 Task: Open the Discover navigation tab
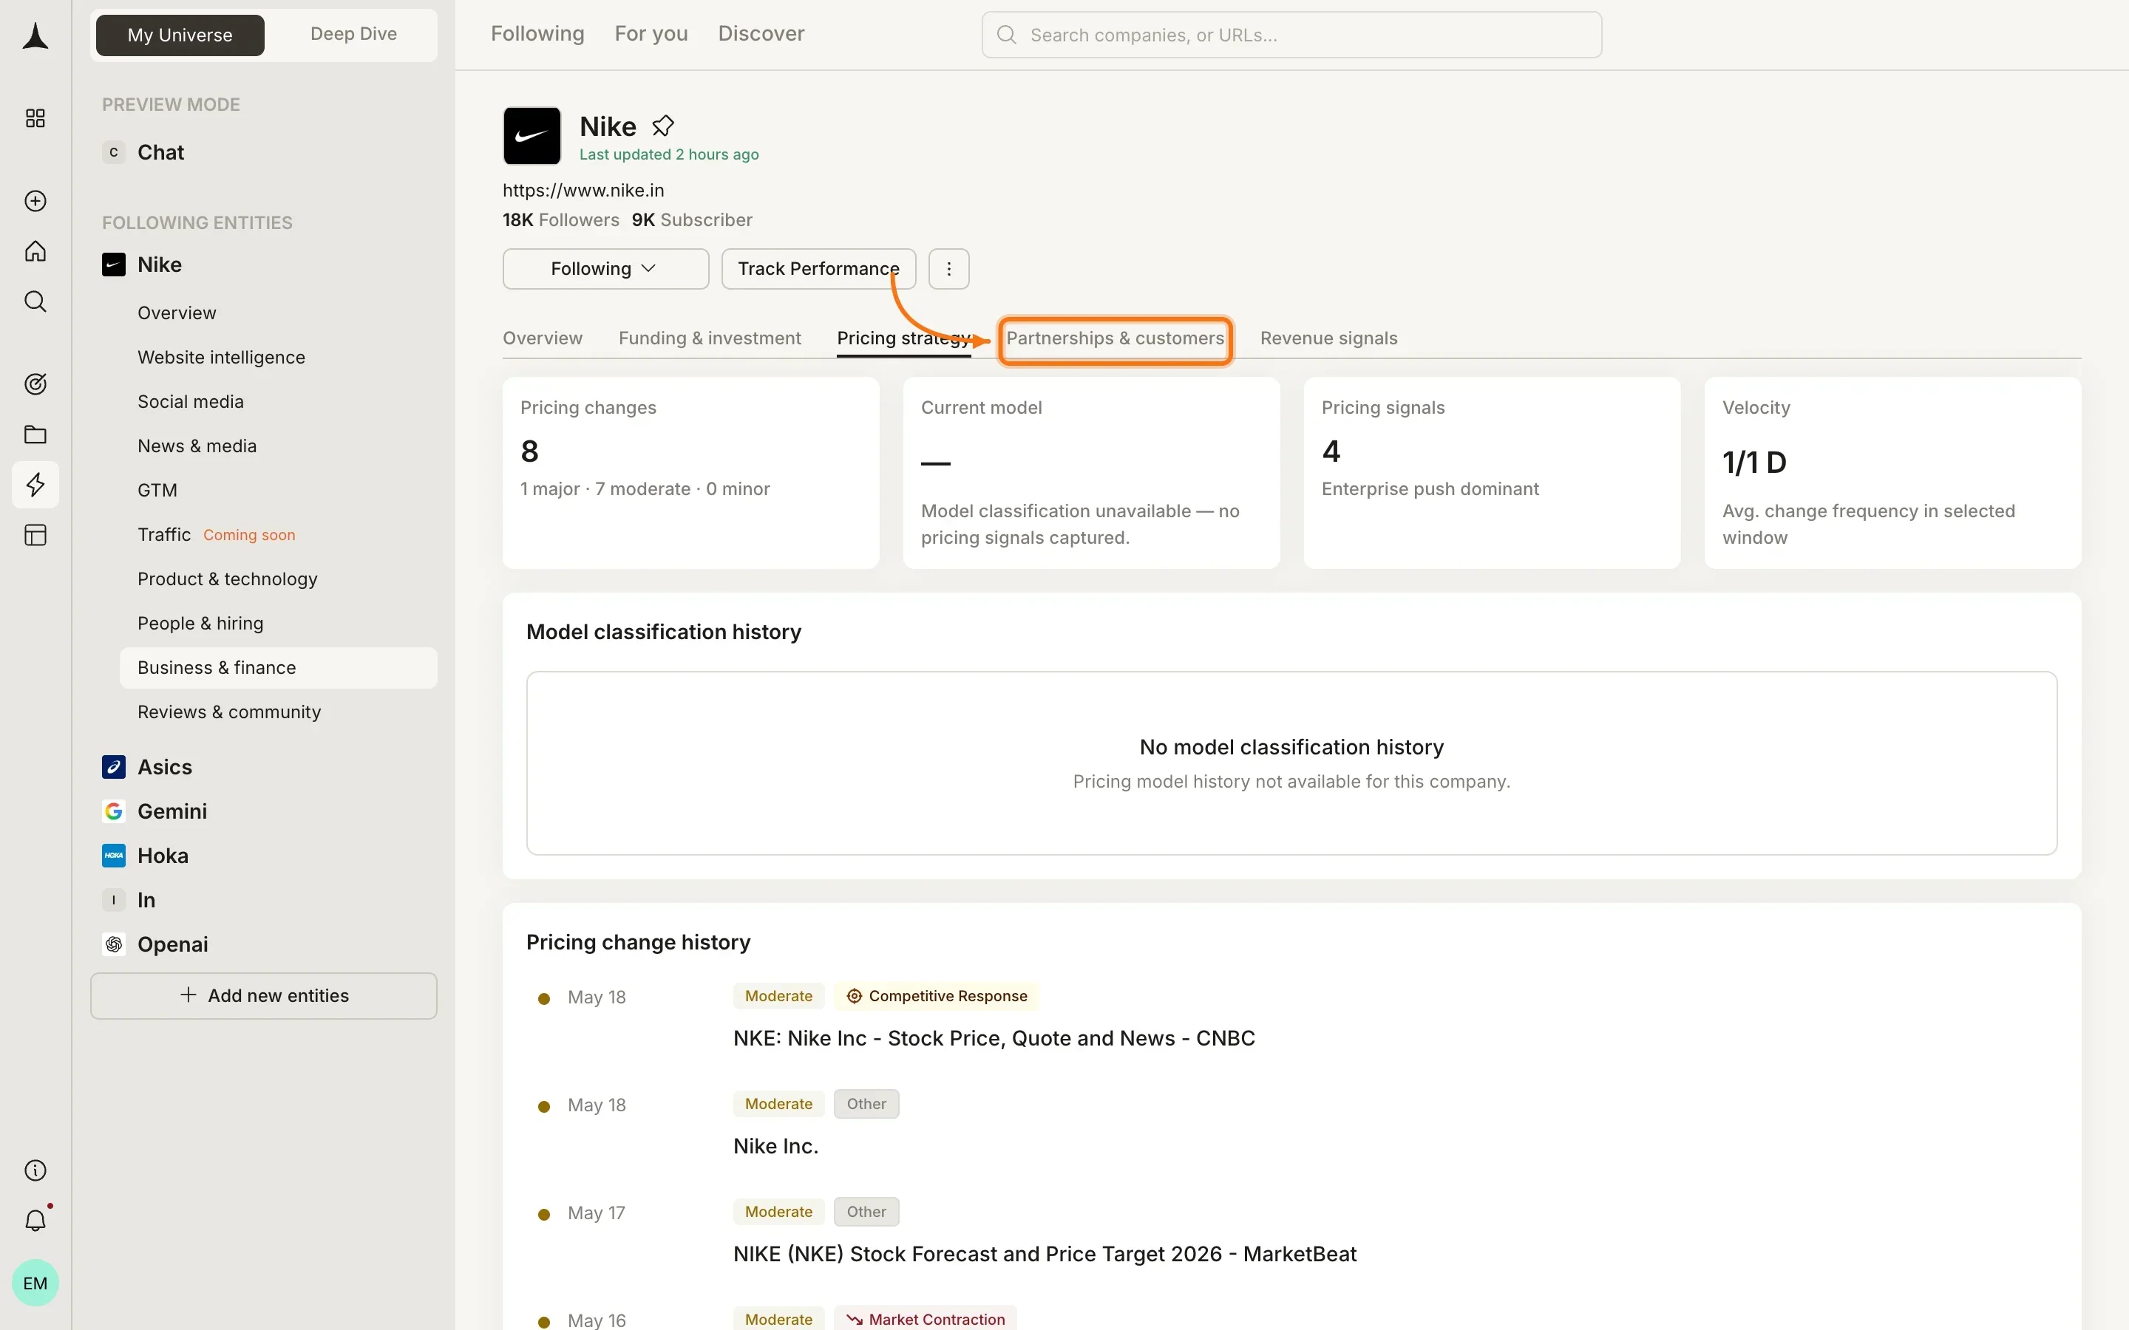pyautogui.click(x=761, y=33)
